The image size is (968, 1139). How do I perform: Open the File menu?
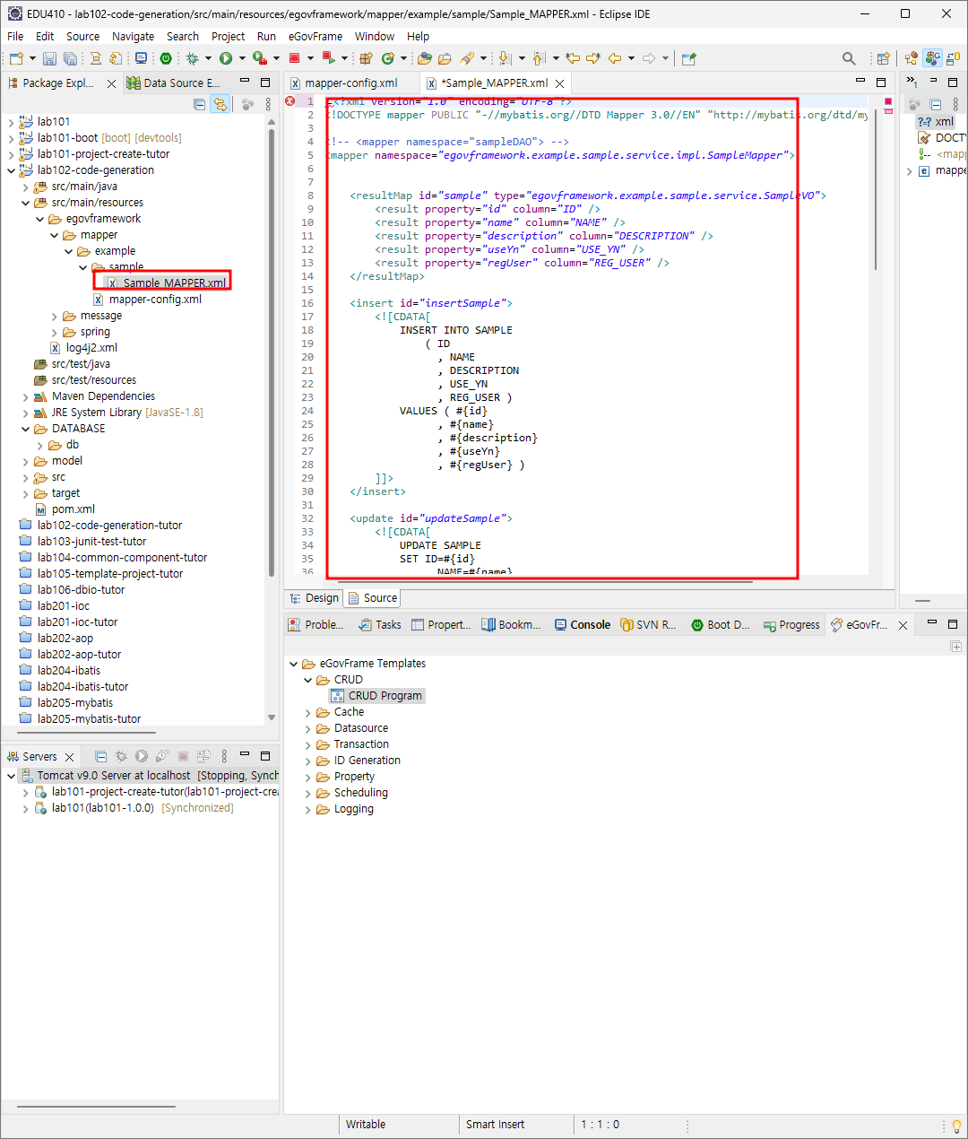(15, 36)
